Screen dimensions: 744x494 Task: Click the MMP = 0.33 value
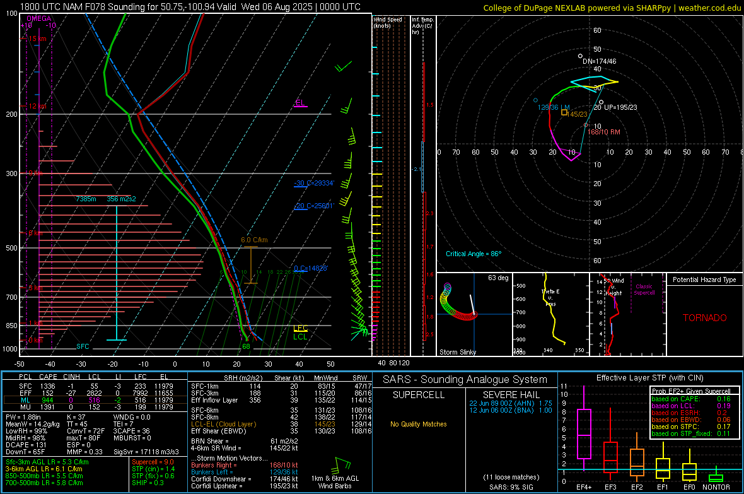(x=85, y=452)
